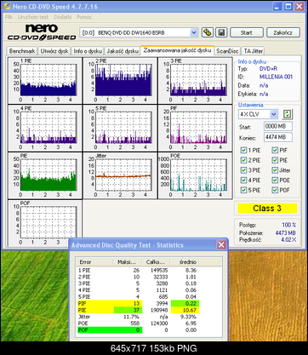308x355 pixels.
Task: Toggle the 2 PIE checkbox
Action: pos(243,160)
